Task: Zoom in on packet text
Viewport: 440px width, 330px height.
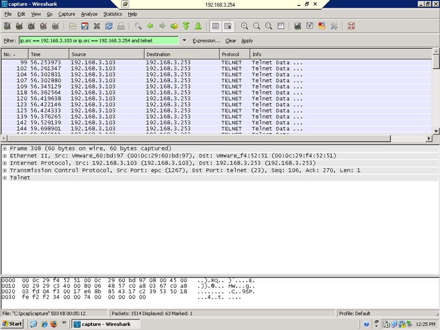Action: (245, 26)
